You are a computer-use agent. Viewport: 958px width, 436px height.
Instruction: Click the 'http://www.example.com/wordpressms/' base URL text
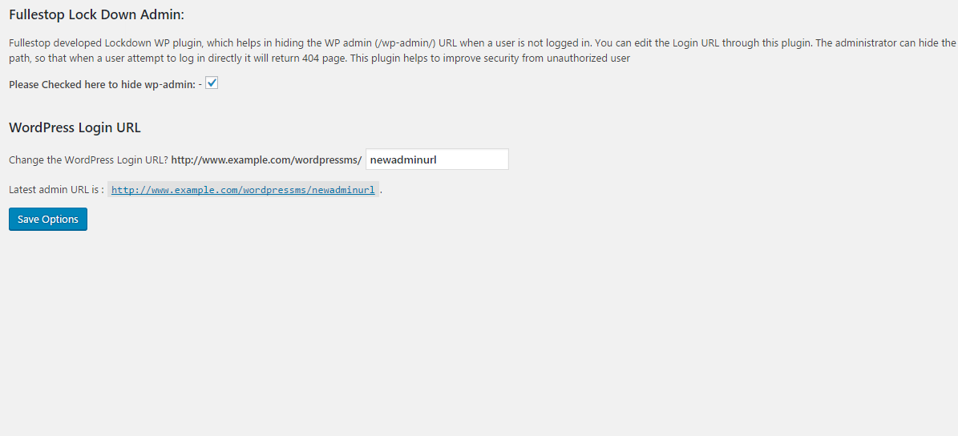pos(266,160)
